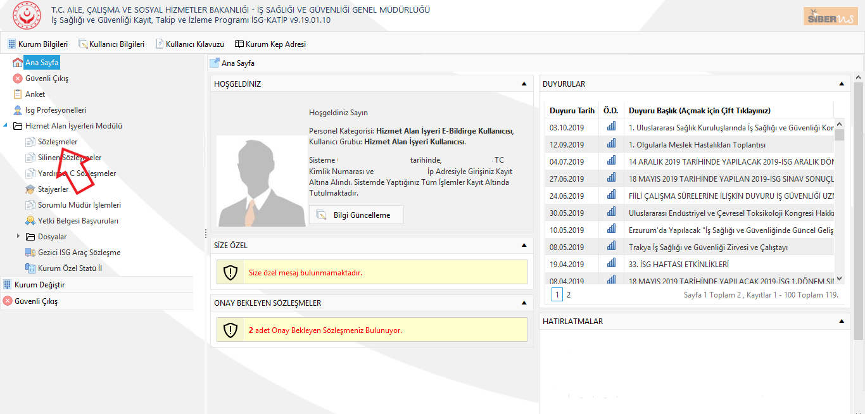Collapse the HOŞGELDİNİZ panel
Viewport: 865px width, 414px height.
point(524,84)
